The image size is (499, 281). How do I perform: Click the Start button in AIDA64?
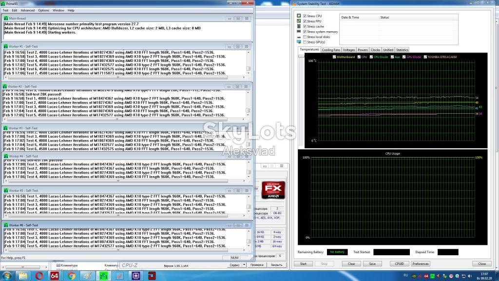[303, 264]
